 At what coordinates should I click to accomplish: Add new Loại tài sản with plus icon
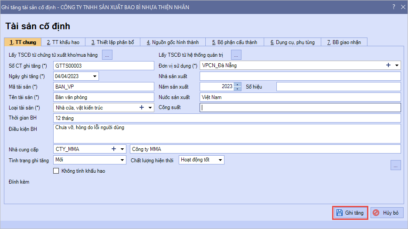pyautogui.click(x=142, y=107)
